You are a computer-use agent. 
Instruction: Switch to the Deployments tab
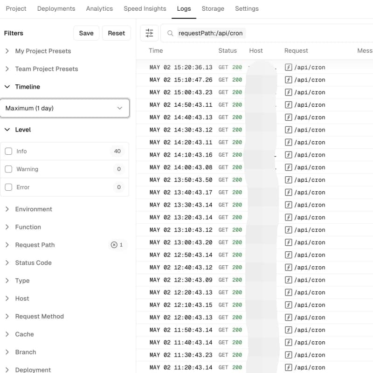click(56, 8)
